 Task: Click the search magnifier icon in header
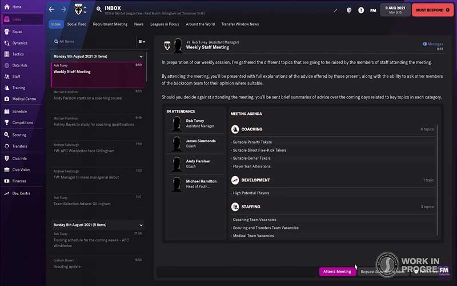(99, 9)
